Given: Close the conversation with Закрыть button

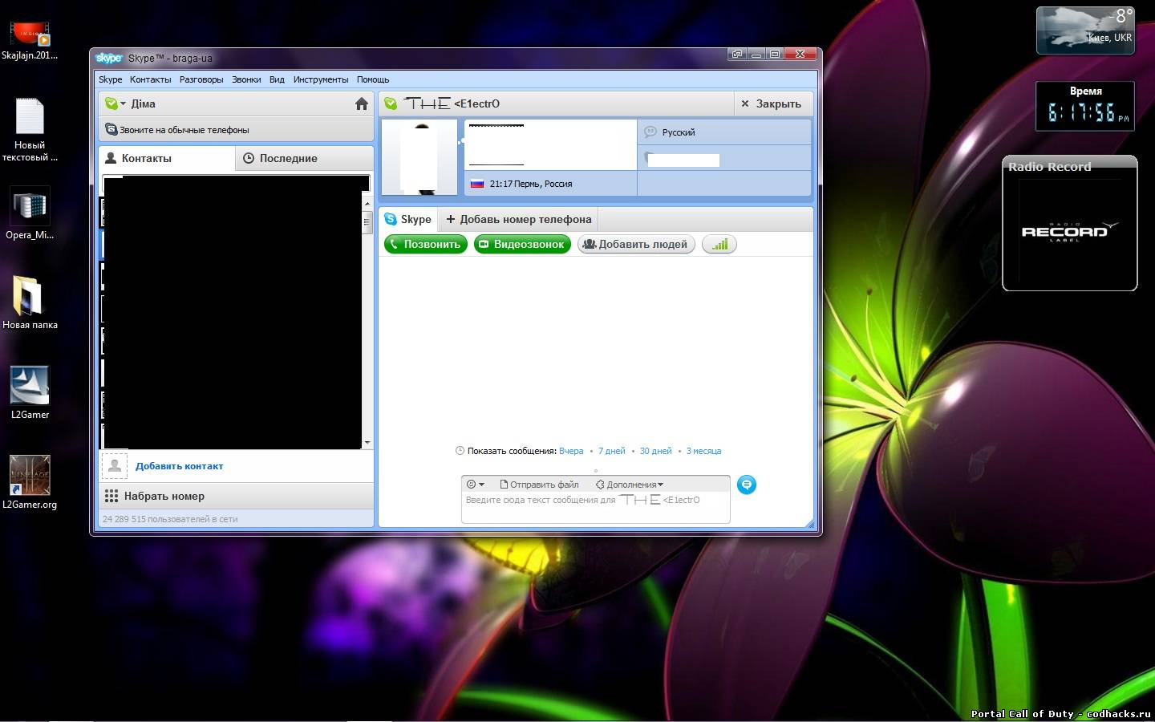Looking at the screenshot, I should click(x=772, y=103).
